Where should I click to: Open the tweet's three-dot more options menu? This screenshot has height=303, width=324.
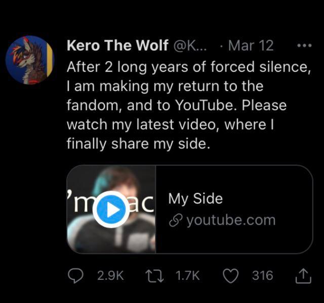click(x=304, y=45)
